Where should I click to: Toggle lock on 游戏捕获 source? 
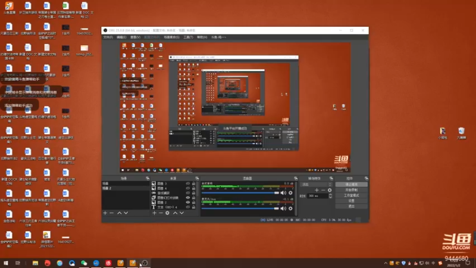coord(194,193)
